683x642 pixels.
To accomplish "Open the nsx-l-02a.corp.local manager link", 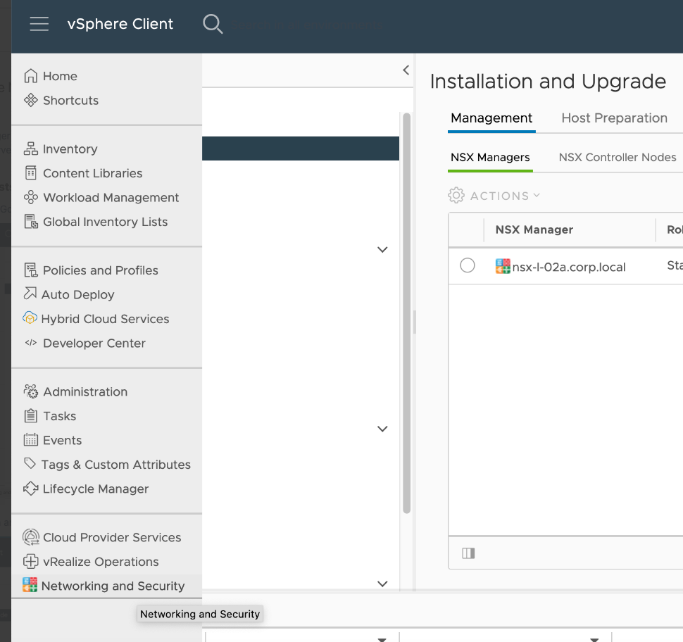I will click(x=568, y=266).
